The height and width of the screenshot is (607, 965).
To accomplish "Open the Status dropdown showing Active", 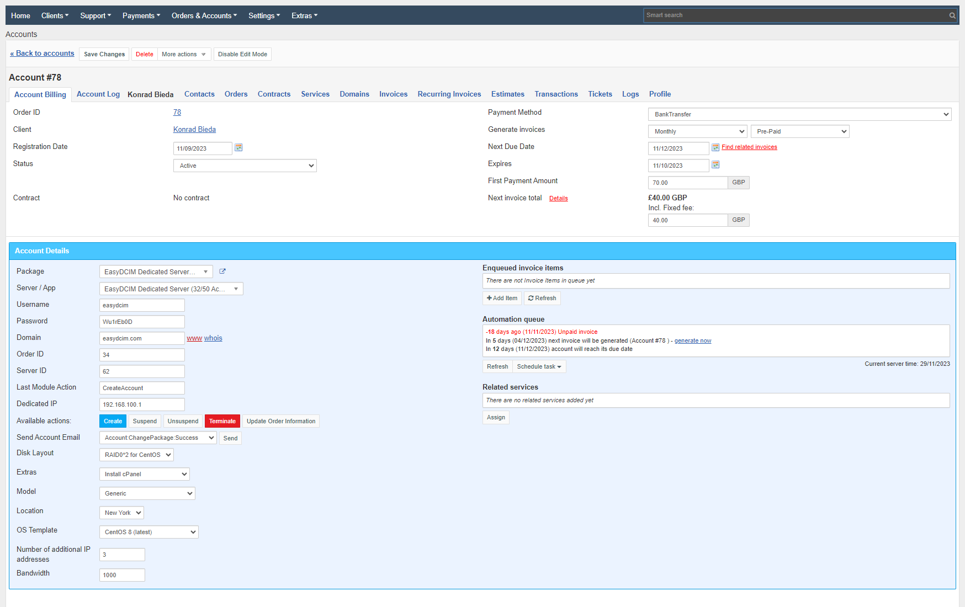I will point(245,166).
